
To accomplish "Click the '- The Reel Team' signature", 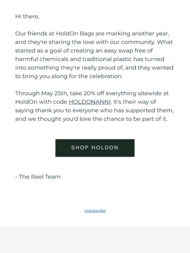I will click(x=38, y=177).
